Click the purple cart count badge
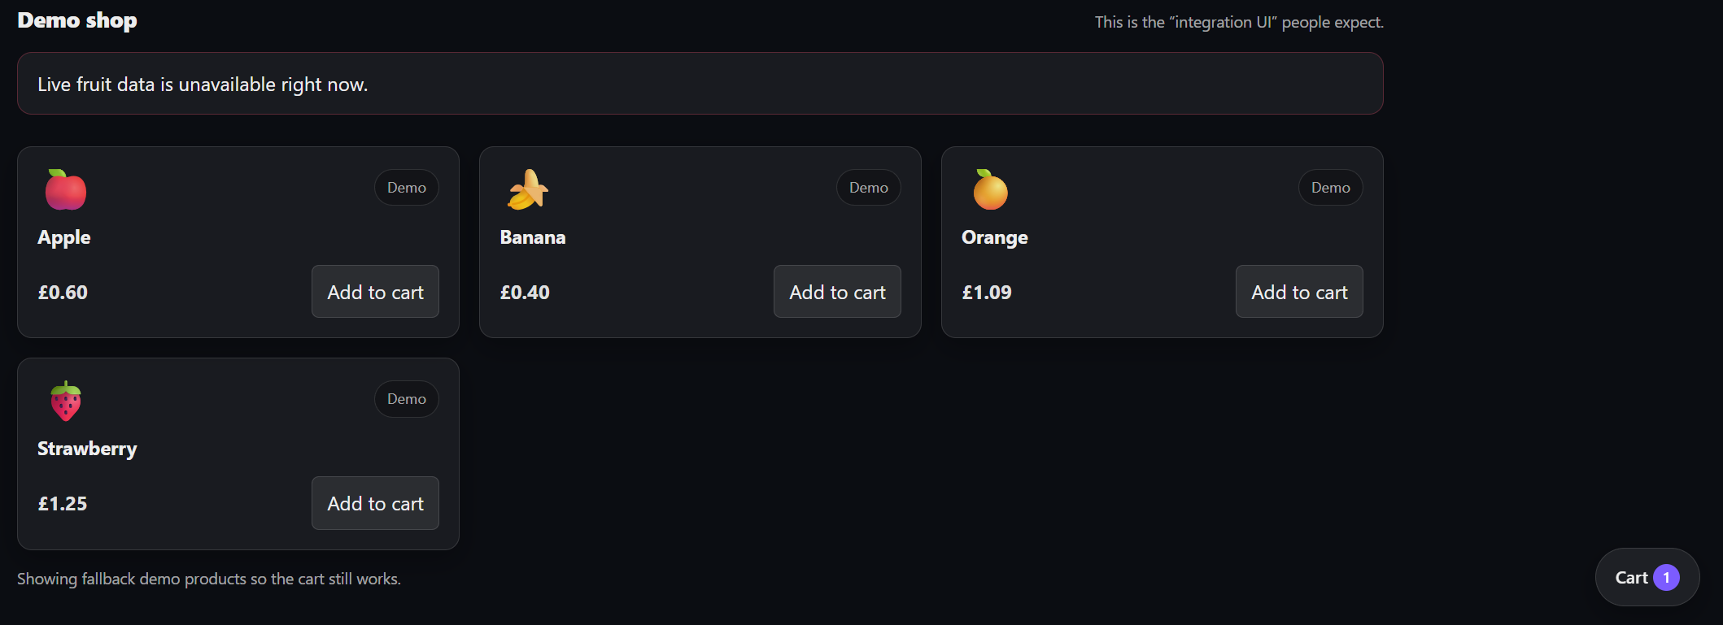1723x625 pixels. [x=1666, y=578]
